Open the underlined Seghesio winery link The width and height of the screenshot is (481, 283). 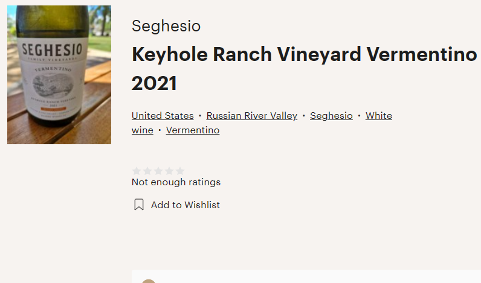click(331, 116)
